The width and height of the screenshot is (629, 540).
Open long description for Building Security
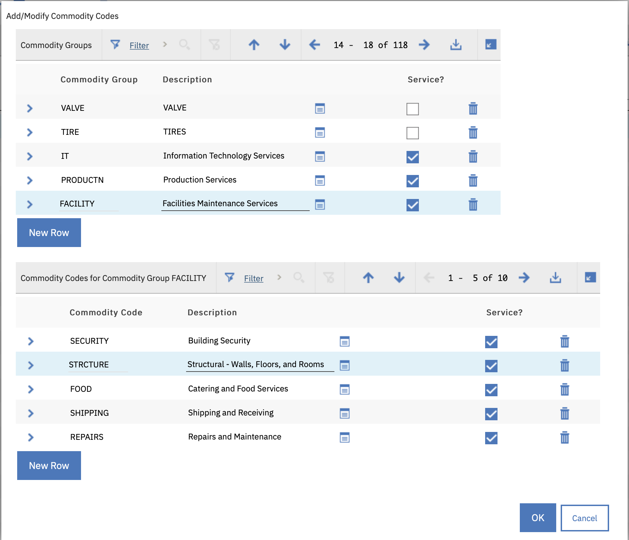[344, 341]
